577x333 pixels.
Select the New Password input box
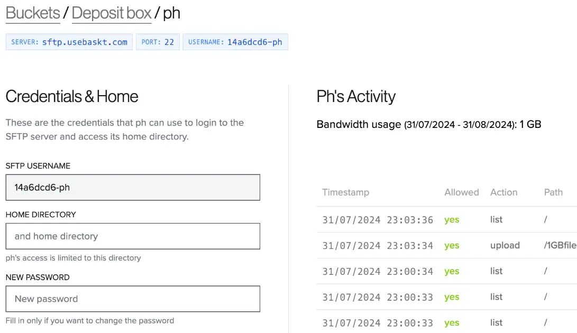click(133, 299)
